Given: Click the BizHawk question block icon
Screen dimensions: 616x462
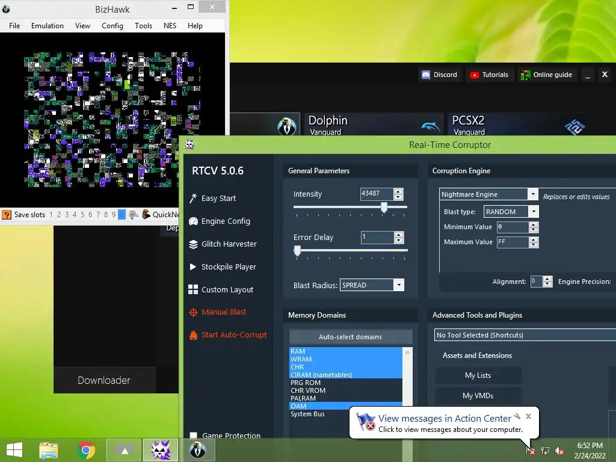Looking at the screenshot, I should pyautogui.click(x=7, y=215).
